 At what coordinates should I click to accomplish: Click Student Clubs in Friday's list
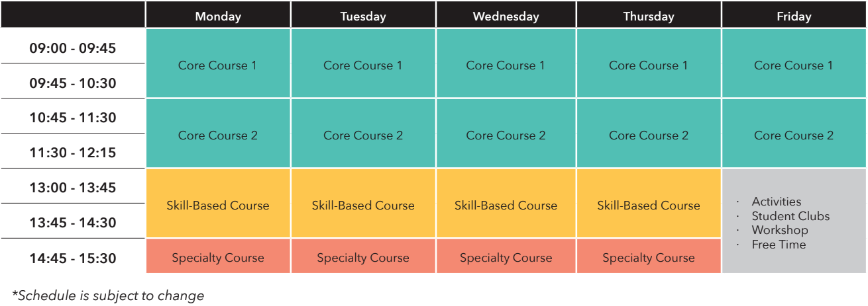pyautogui.click(x=790, y=216)
